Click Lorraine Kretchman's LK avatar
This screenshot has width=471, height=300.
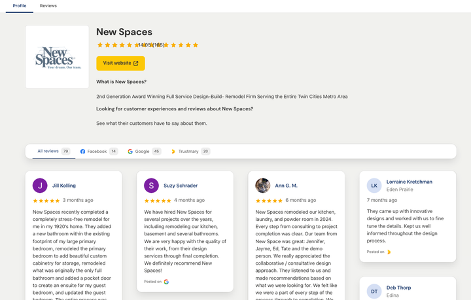pos(374,186)
